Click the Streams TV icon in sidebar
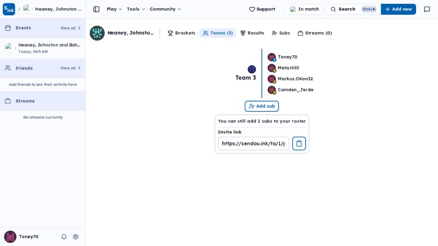 coord(8,101)
